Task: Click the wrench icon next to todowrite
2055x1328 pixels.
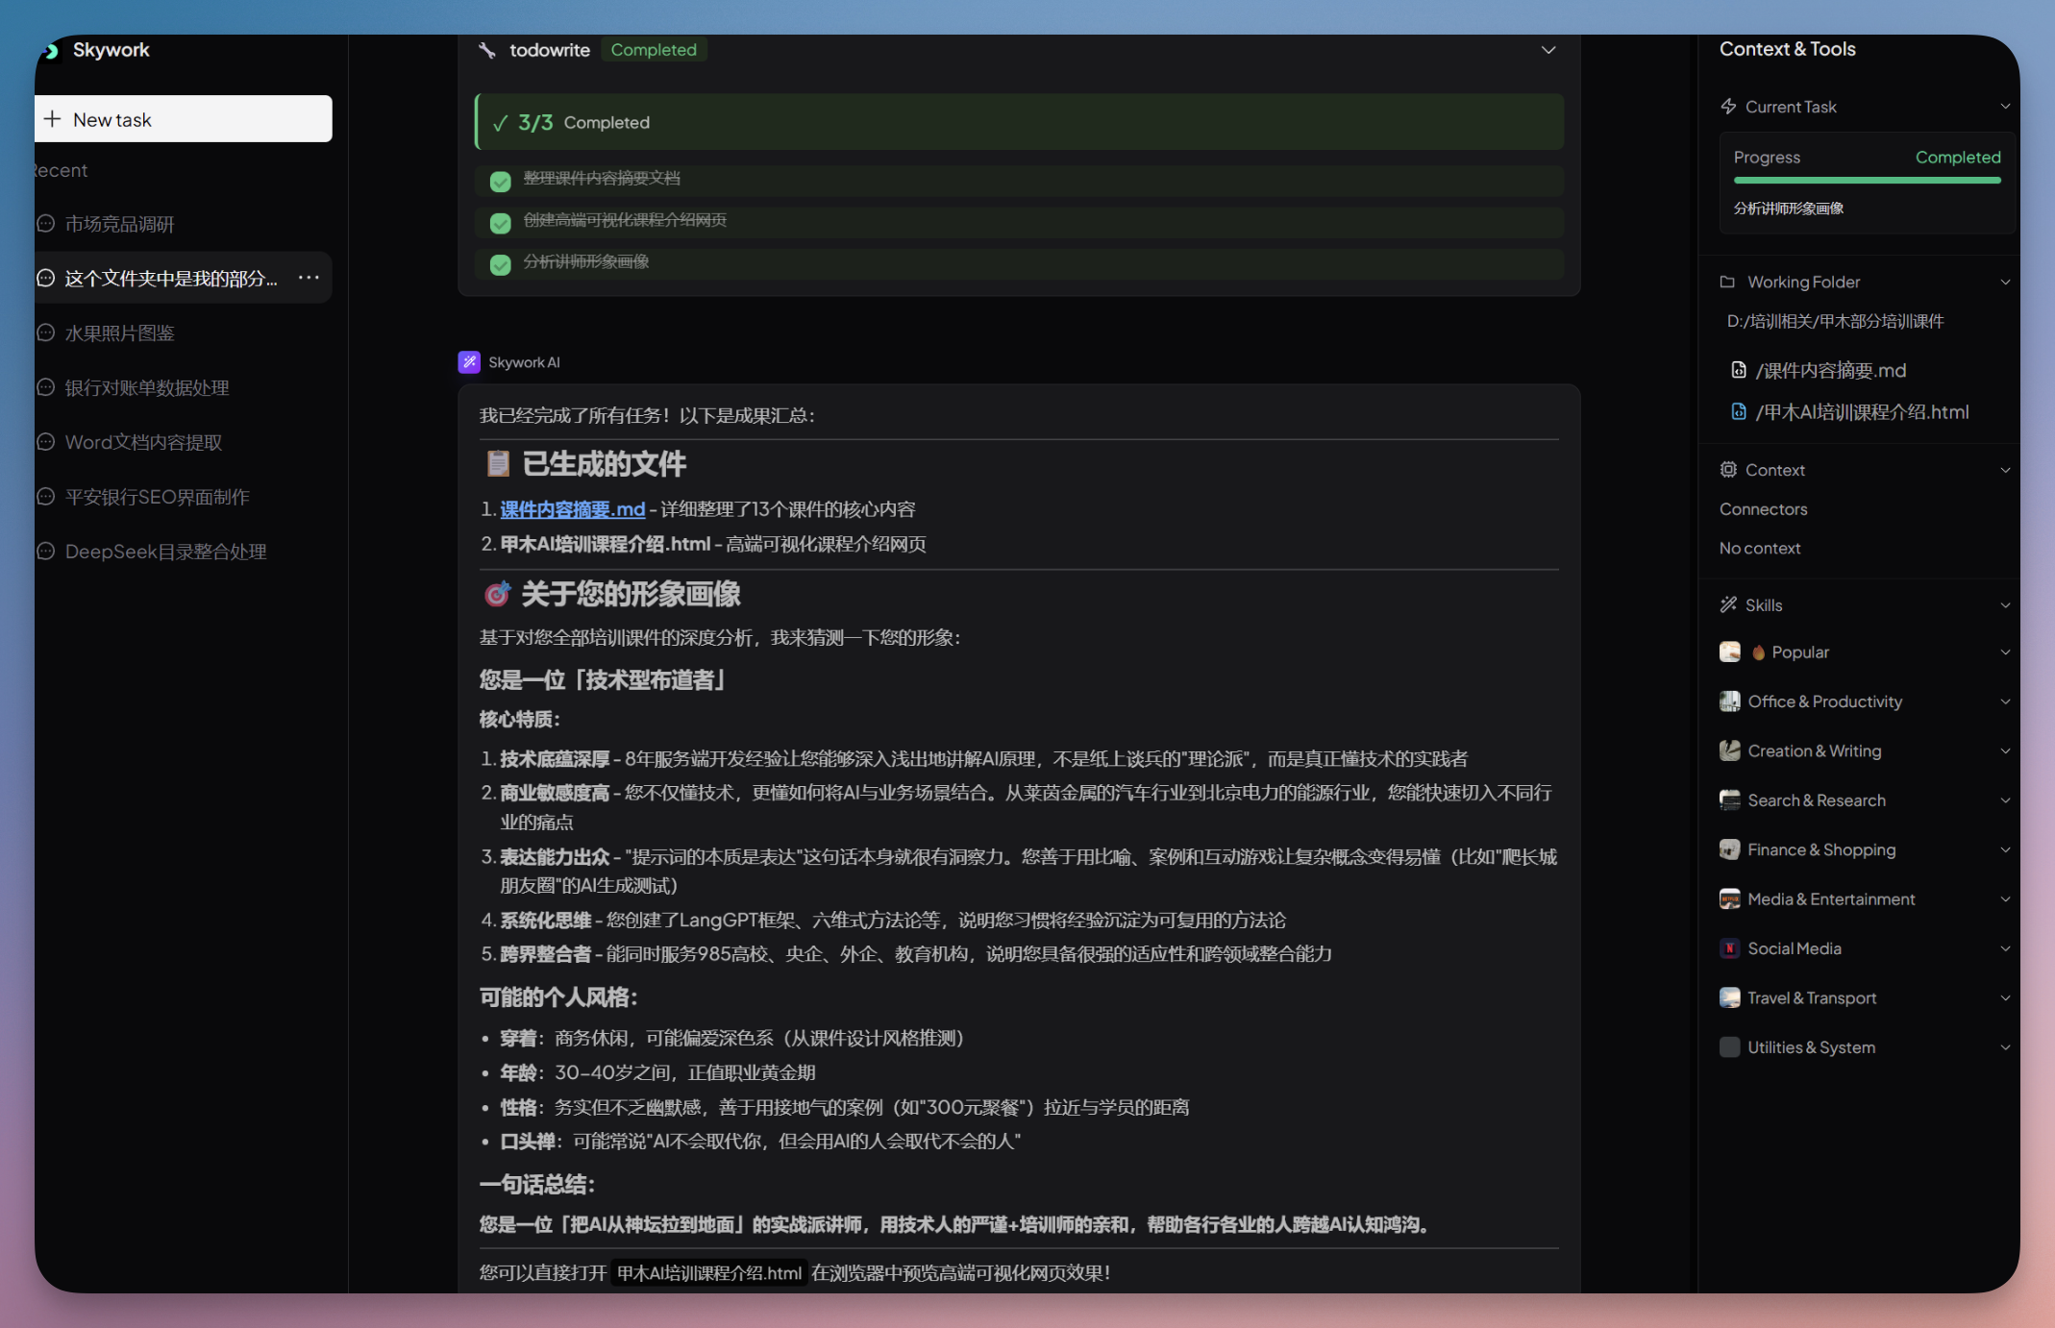Action: 487,50
